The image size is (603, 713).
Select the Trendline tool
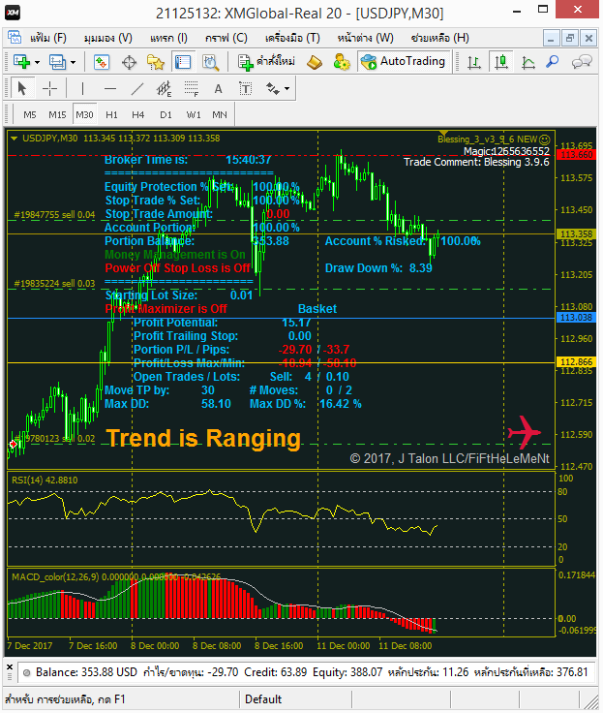click(137, 89)
